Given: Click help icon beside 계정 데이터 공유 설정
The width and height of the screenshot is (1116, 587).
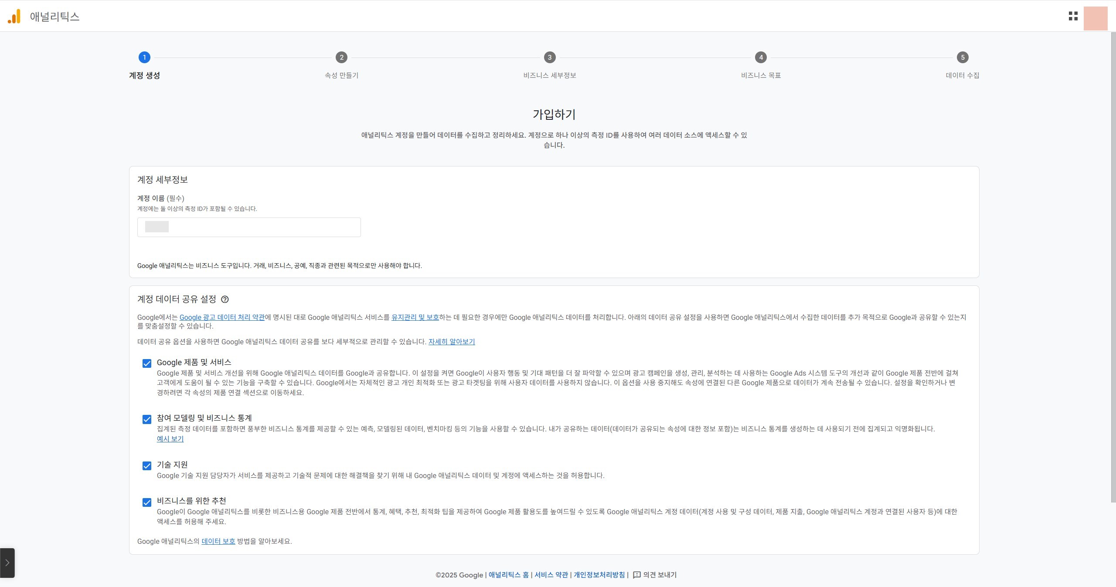Looking at the screenshot, I should (x=225, y=299).
